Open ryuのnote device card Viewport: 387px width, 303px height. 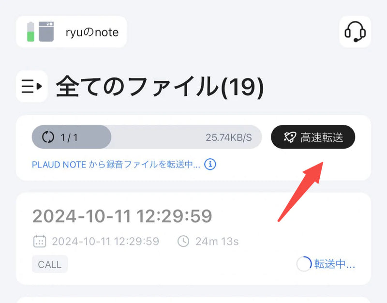(71, 31)
